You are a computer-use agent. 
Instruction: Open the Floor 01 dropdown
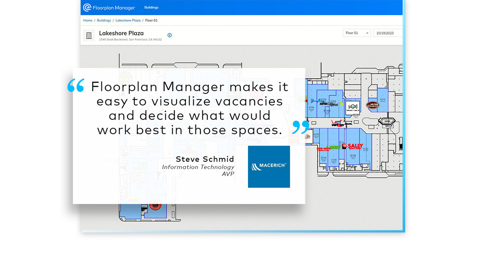coord(356,33)
